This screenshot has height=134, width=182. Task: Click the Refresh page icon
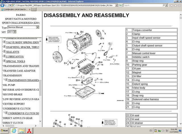[x=120, y=5]
